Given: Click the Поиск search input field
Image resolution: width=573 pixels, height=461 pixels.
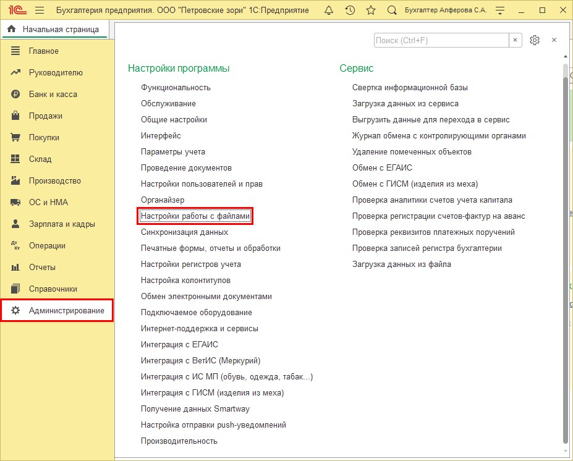Looking at the screenshot, I should click(x=441, y=40).
